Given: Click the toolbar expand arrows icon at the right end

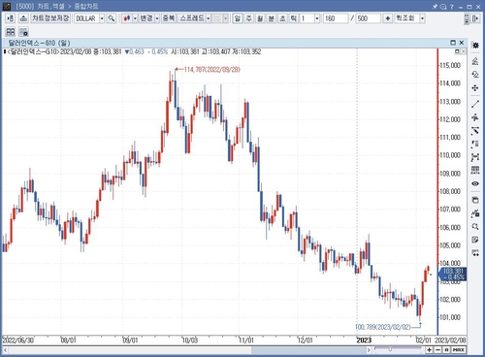Looking at the screenshot, I should tap(467, 18).
